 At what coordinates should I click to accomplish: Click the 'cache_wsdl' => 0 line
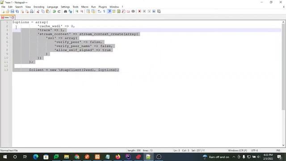(56, 26)
